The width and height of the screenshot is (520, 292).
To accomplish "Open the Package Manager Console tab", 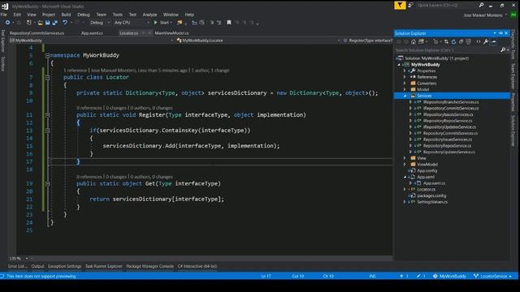I will click(149, 266).
